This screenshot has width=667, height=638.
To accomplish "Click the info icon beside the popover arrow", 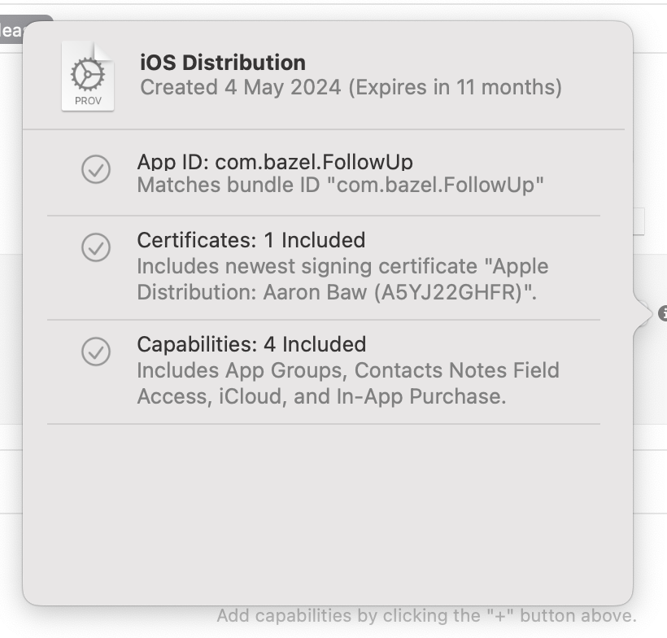I will pyautogui.click(x=663, y=312).
